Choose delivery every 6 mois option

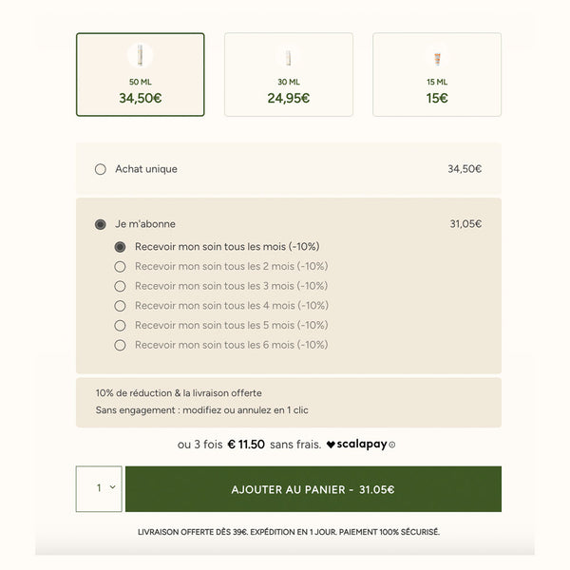pos(120,346)
